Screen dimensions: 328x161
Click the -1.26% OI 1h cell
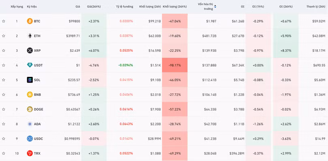pos(258,124)
